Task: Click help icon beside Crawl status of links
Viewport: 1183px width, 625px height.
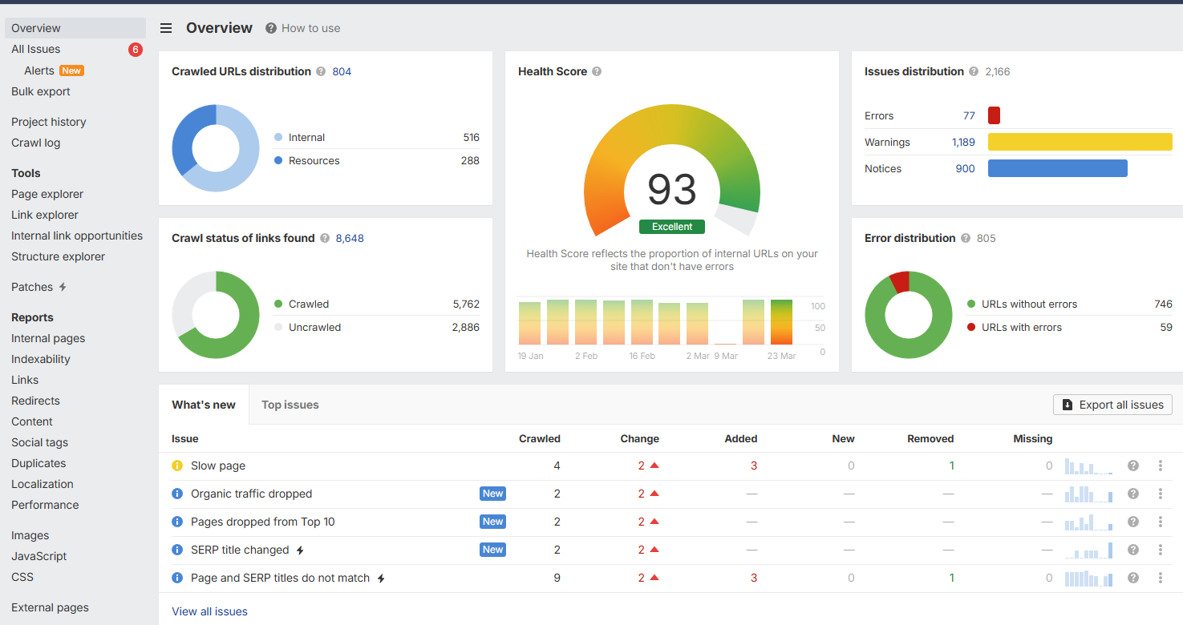Action: click(x=325, y=238)
